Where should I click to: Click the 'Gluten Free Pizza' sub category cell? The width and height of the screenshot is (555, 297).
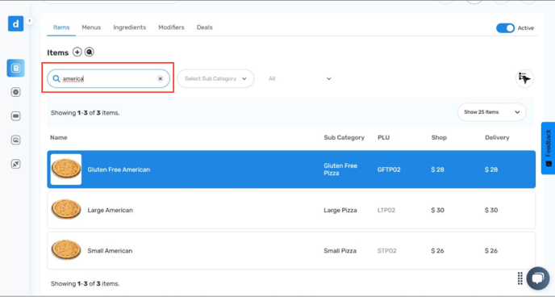(x=340, y=169)
